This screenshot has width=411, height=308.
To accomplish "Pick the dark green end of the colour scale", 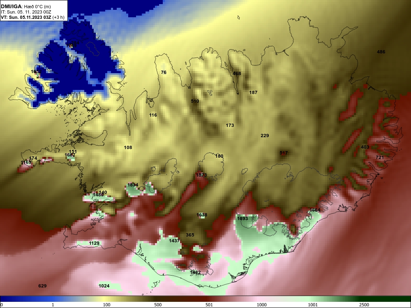I will coord(386,299).
